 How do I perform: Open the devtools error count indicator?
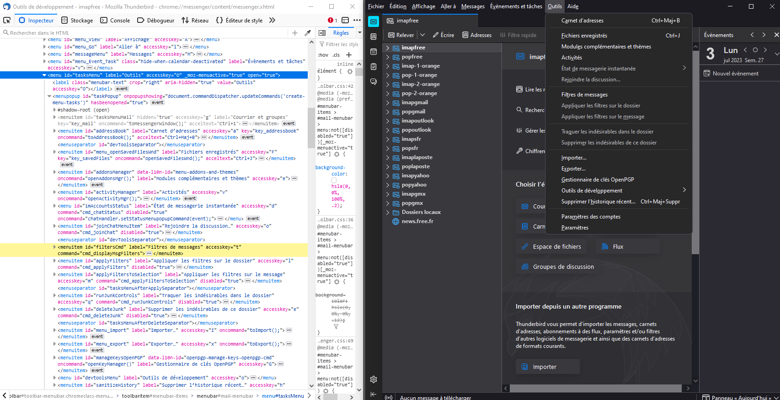click(332, 20)
